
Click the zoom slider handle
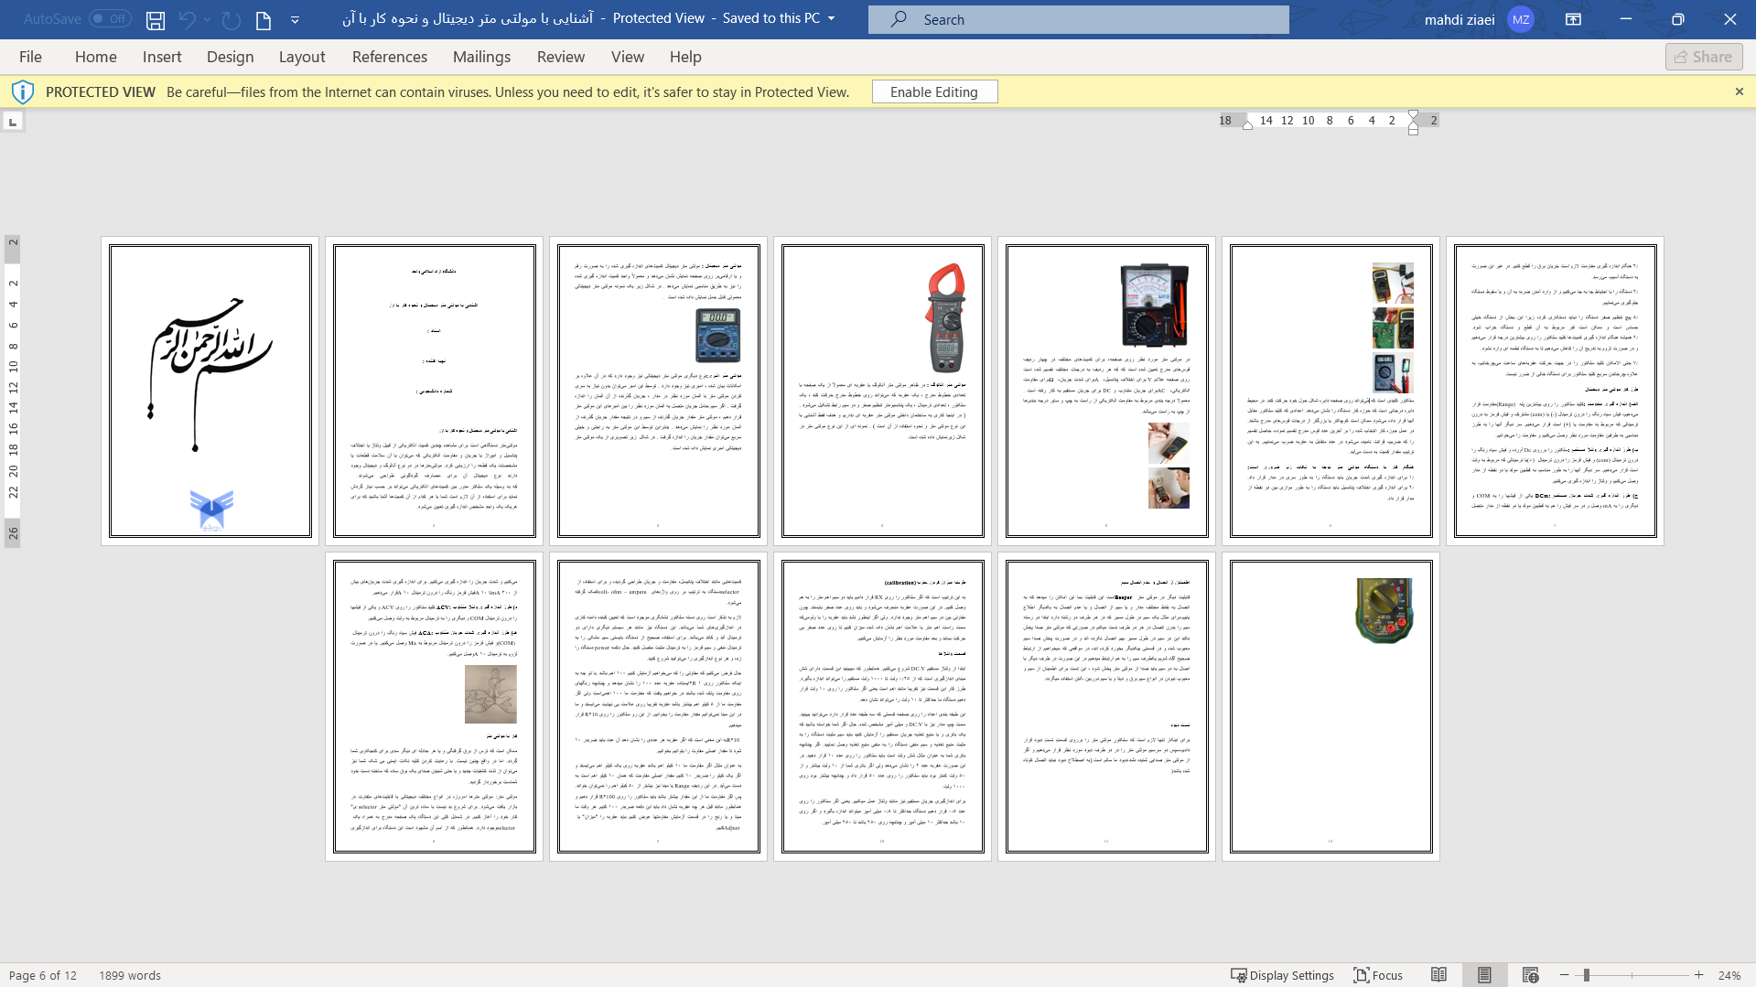1586,975
